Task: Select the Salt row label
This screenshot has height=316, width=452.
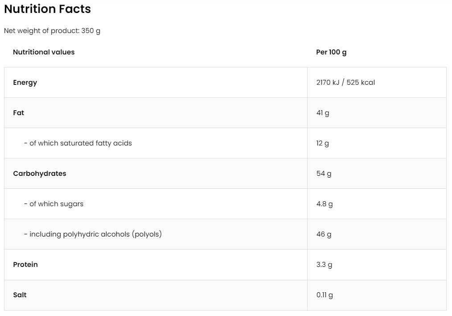Action: point(20,295)
